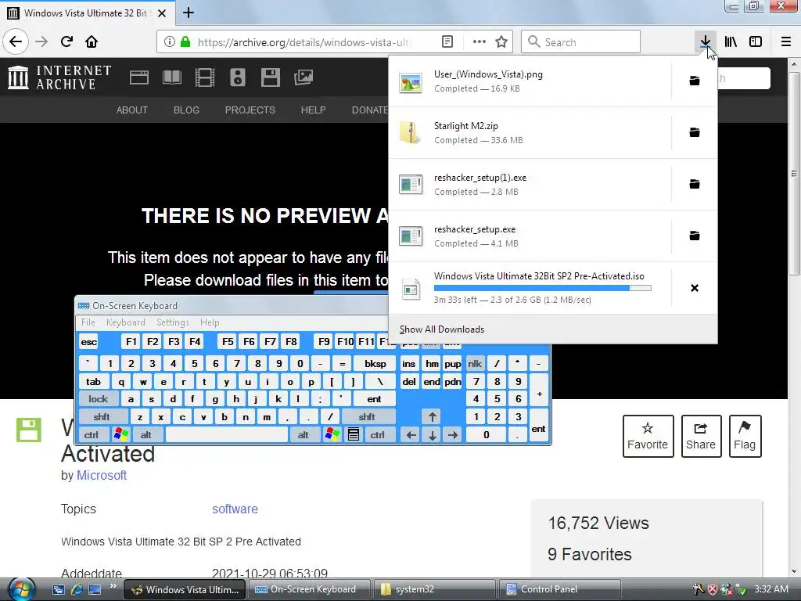
Task: Show All Downloads
Action: (x=553, y=329)
